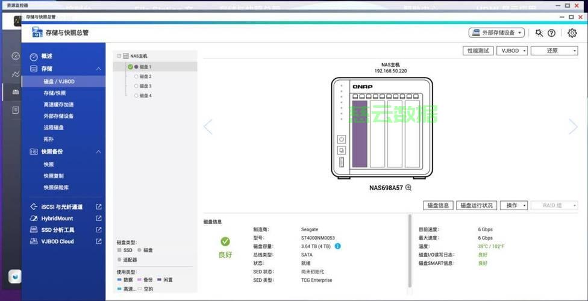Viewport: 588px width, 301px height.
Task: Open the global settings gear icon
Action: point(572,33)
